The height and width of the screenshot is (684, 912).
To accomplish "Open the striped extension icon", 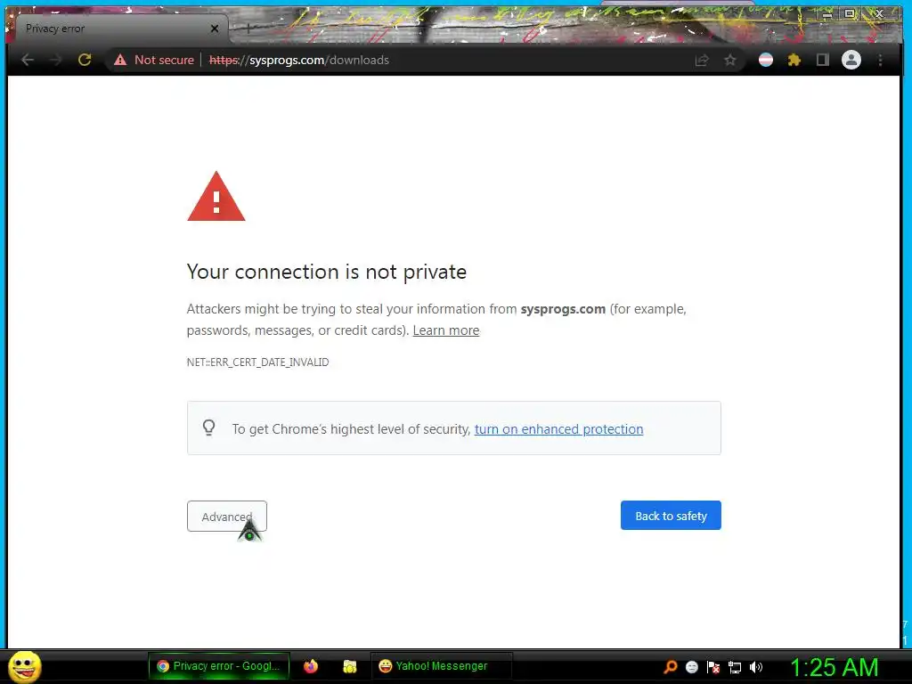I will point(766,60).
